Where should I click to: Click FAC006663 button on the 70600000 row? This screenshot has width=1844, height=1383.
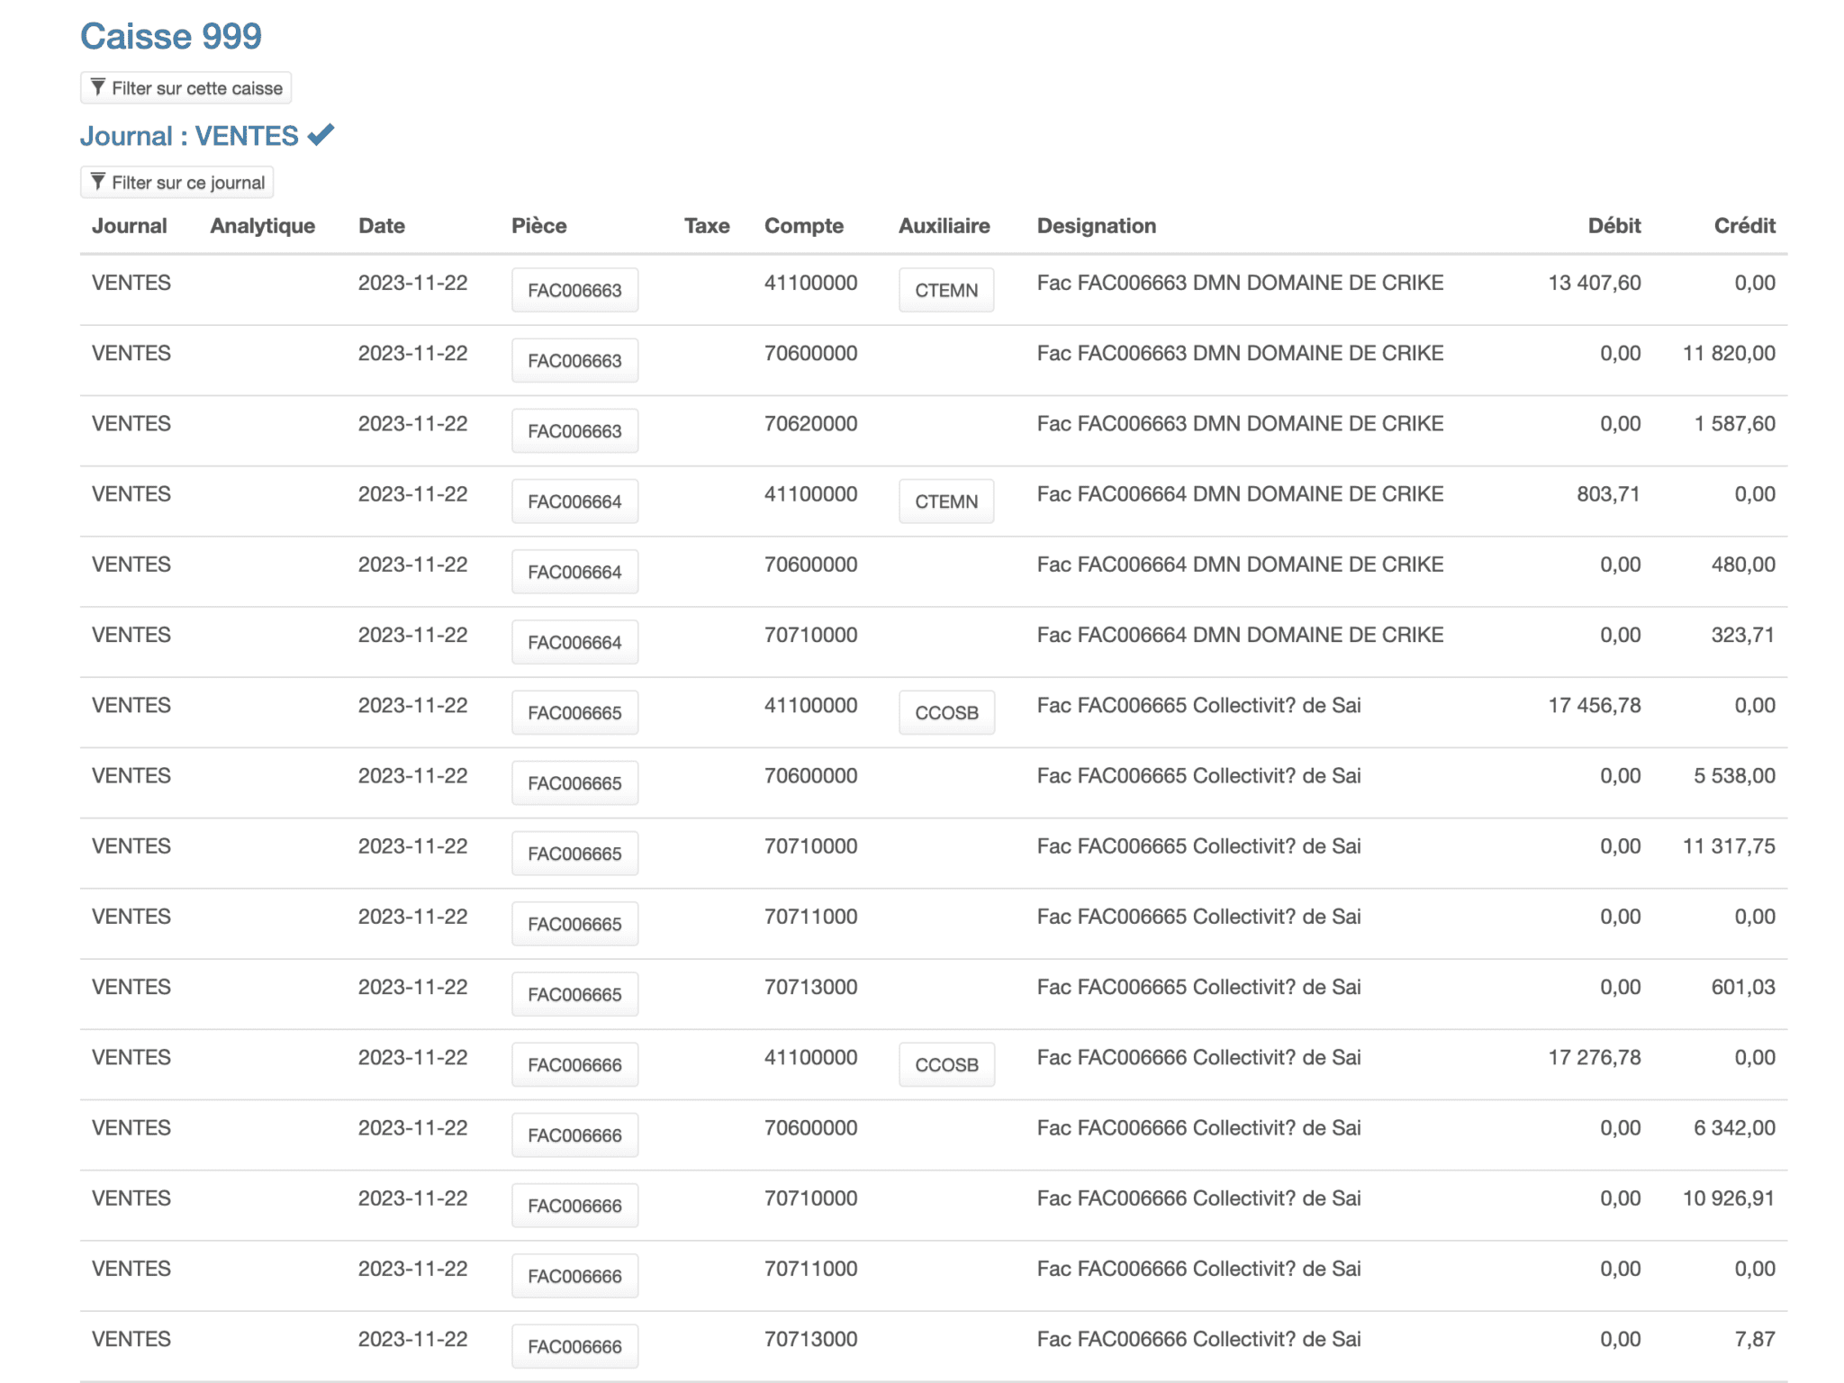point(574,360)
